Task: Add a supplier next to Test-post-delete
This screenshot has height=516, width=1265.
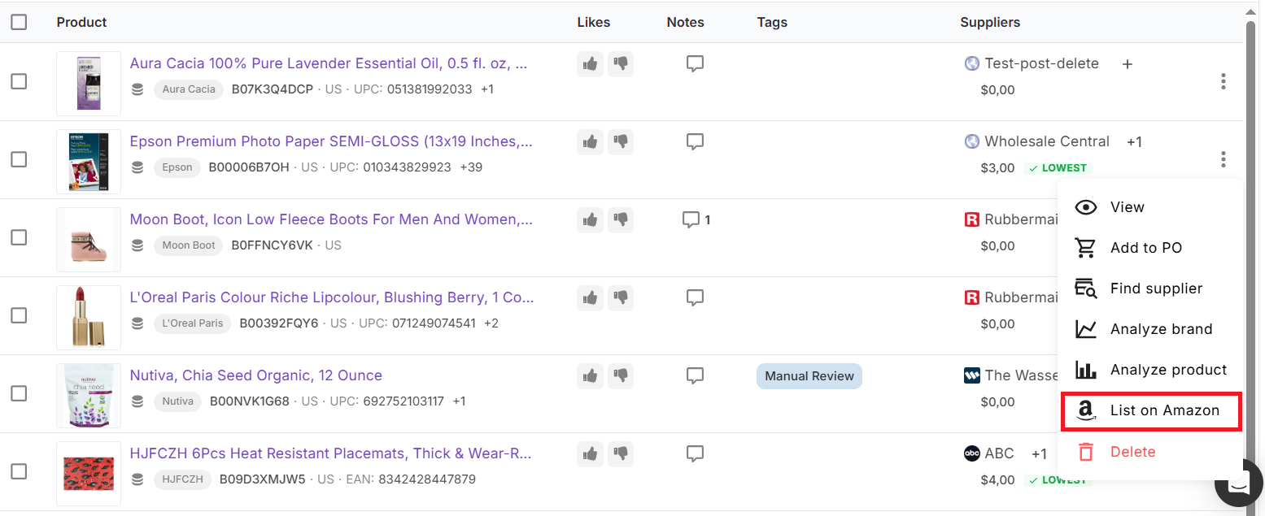Action: [1128, 64]
